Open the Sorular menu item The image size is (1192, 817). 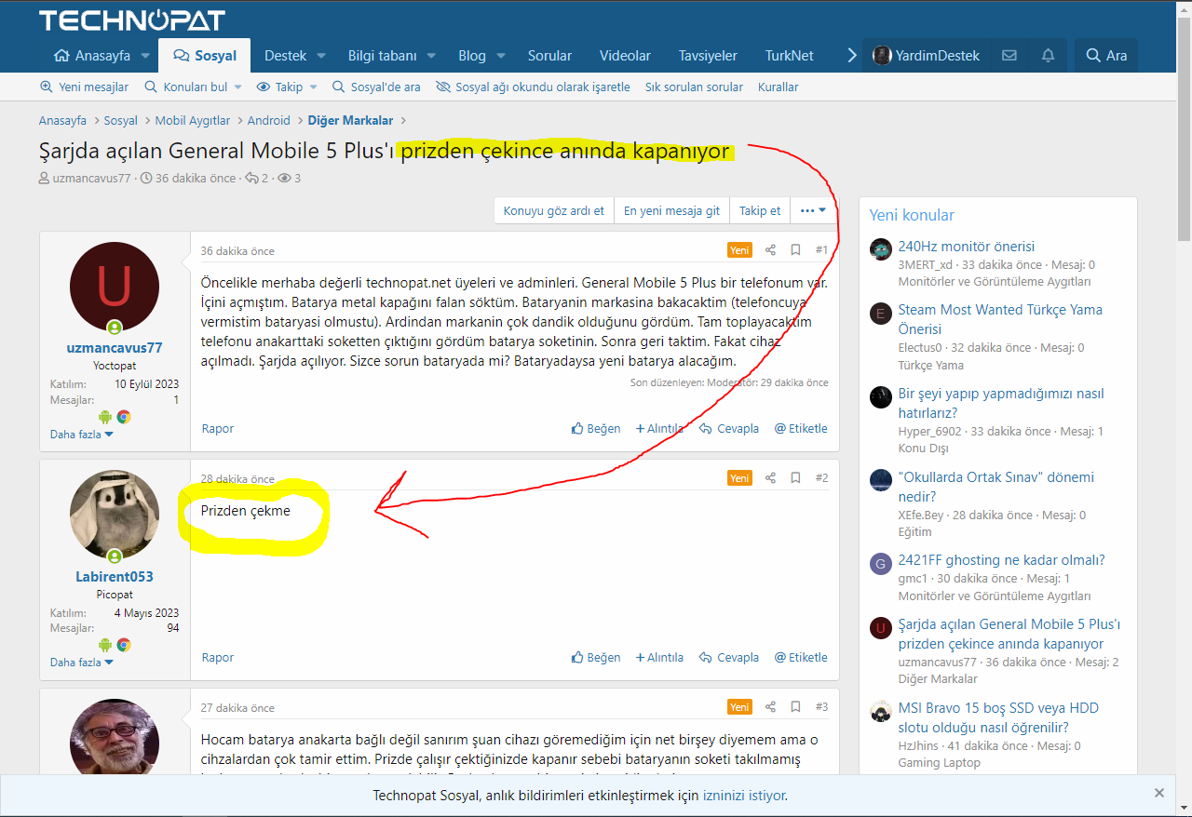click(x=549, y=56)
